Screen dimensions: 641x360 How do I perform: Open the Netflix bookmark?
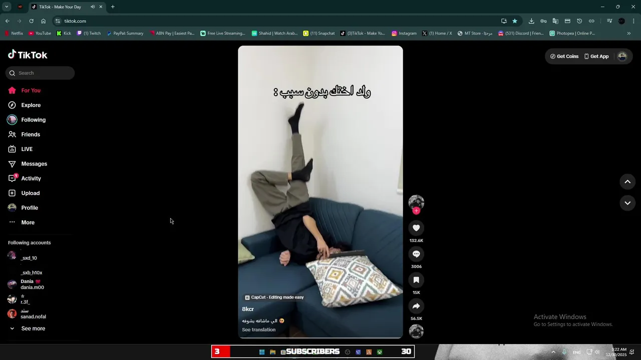14,33
